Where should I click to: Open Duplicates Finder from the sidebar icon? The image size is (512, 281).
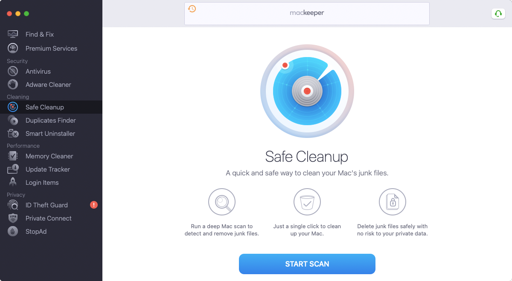(x=13, y=120)
